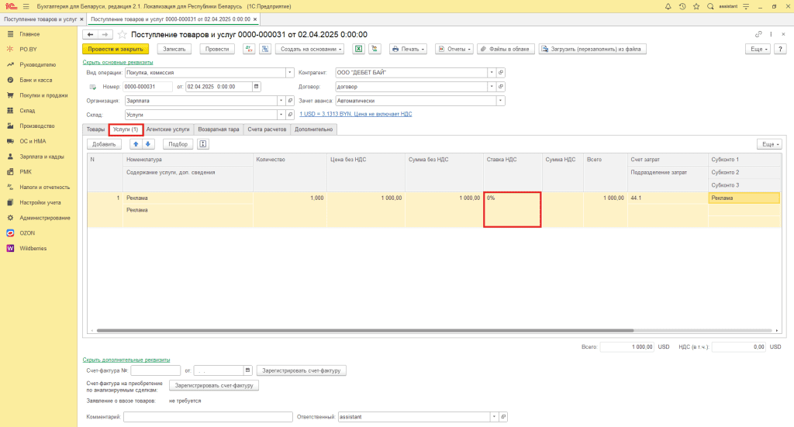Open USD exchange rate link
794x427 pixels.
coord(355,115)
